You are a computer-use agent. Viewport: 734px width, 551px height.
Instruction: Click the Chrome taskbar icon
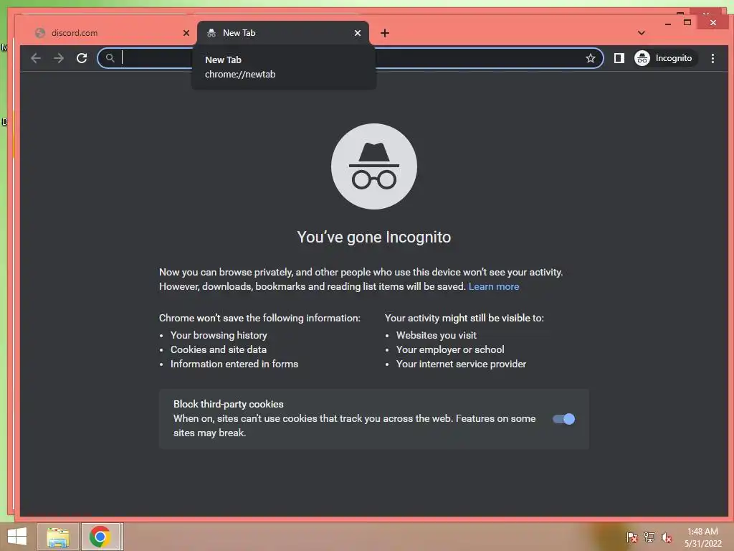pyautogui.click(x=100, y=537)
